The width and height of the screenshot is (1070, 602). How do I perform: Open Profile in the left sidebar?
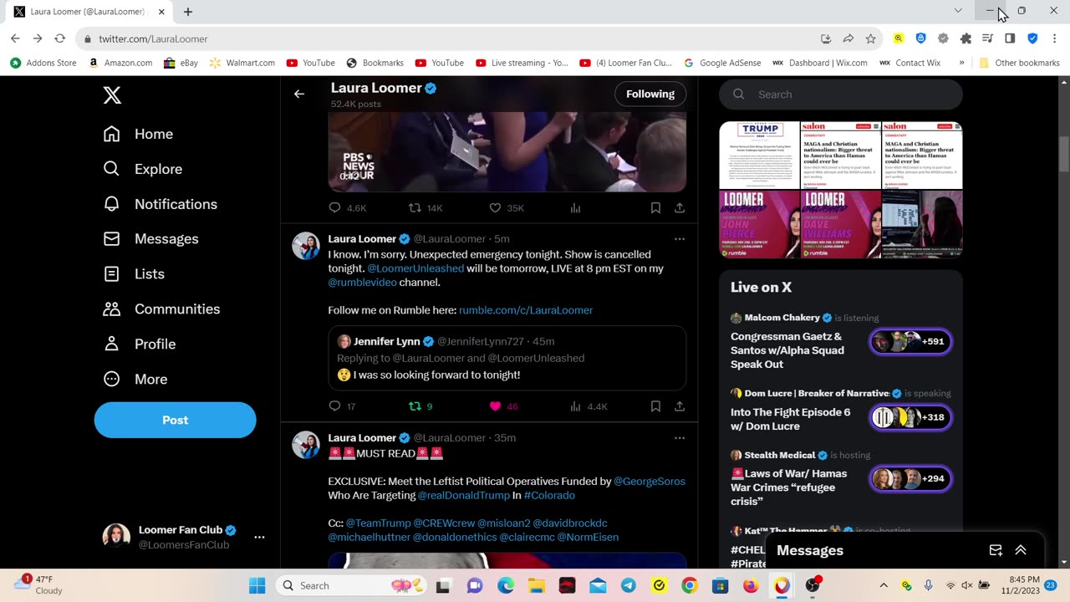pyautogui.click(x=139, y=344)
